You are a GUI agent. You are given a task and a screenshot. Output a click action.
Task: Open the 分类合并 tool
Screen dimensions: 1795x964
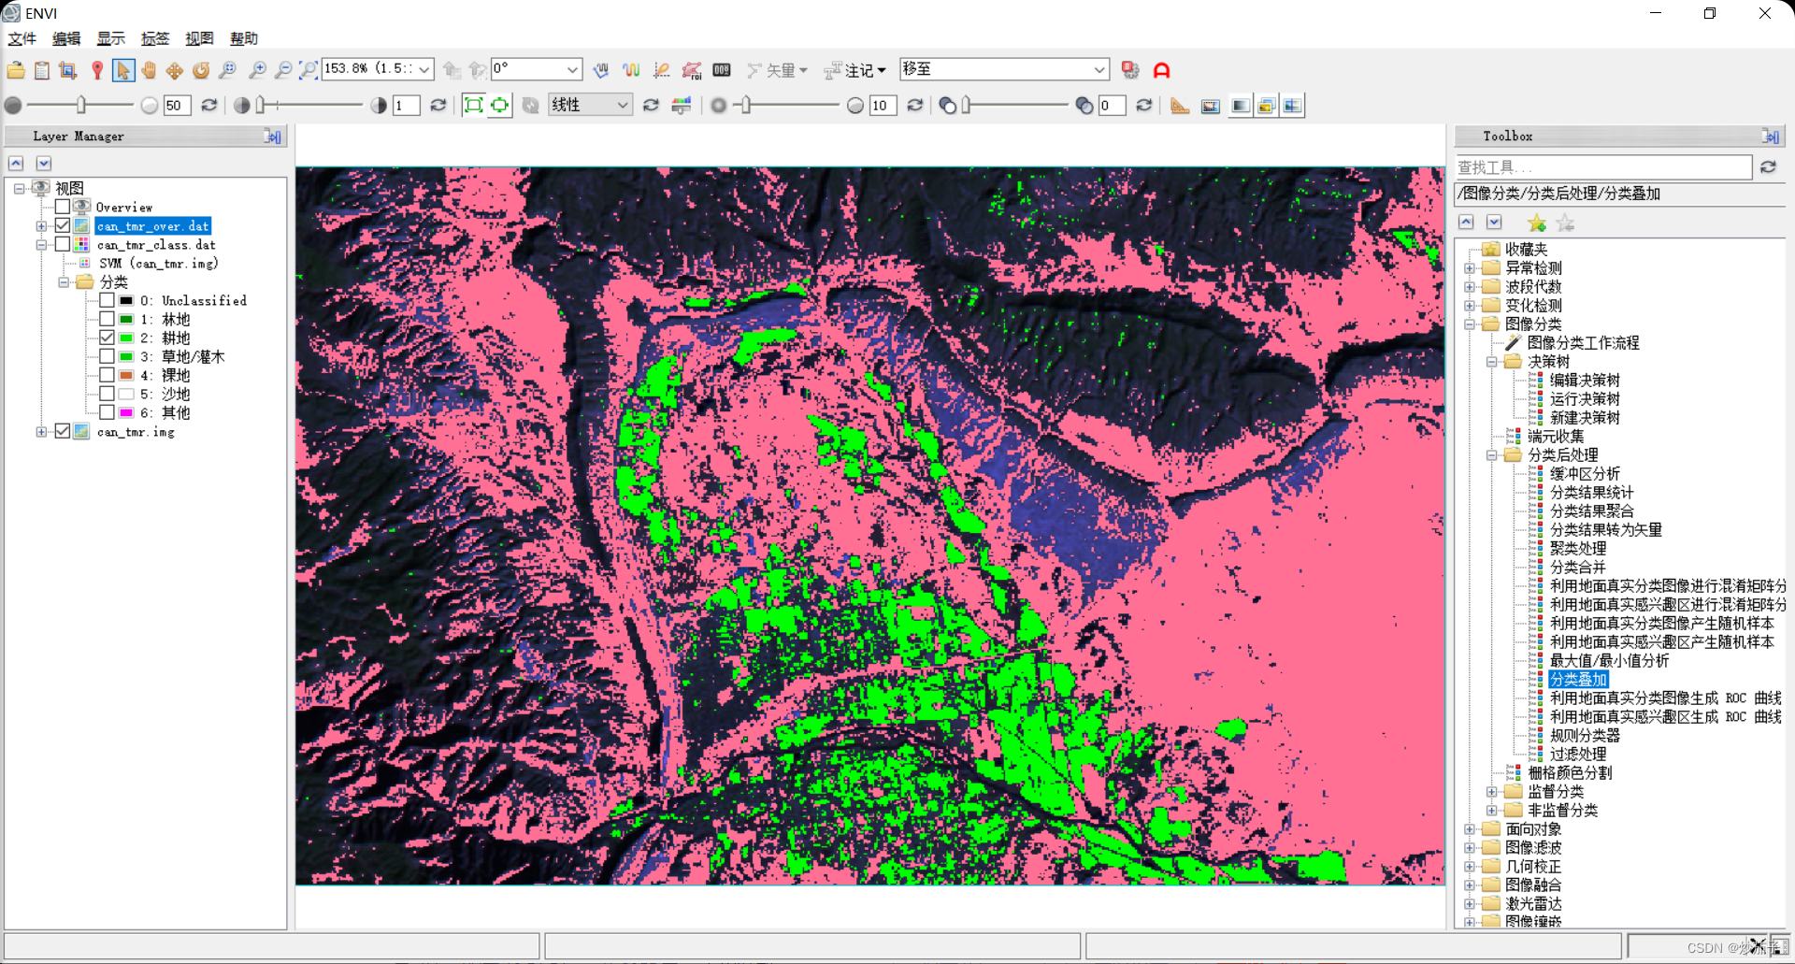1578,568
